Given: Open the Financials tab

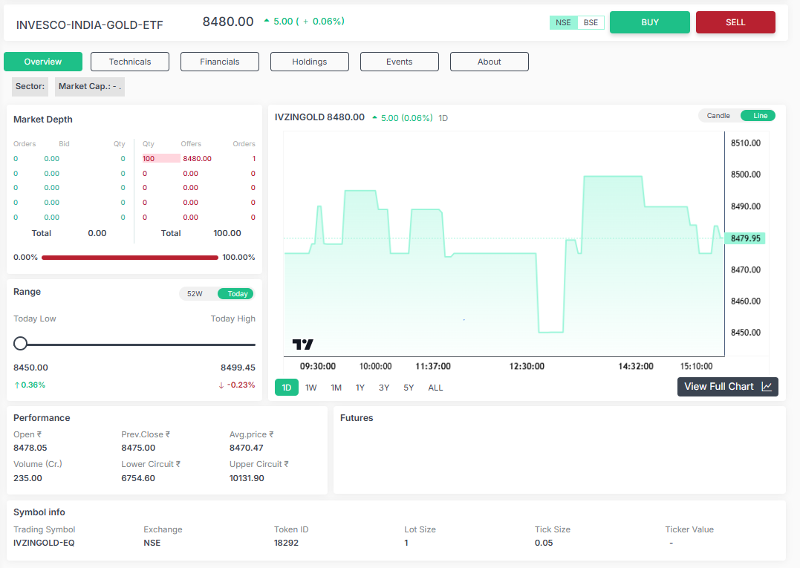Looking at the screenshot, I should (220, 62).
